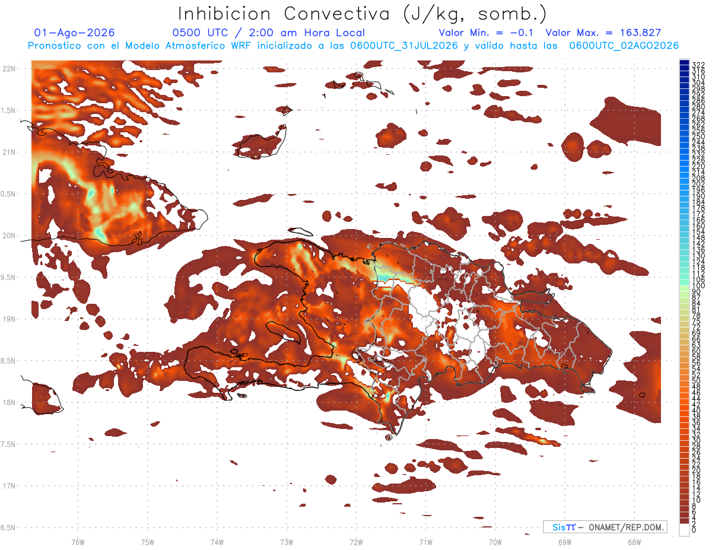712x550 pixels.
Task: Click the "19N" latitude label
Action: point(9,319)
